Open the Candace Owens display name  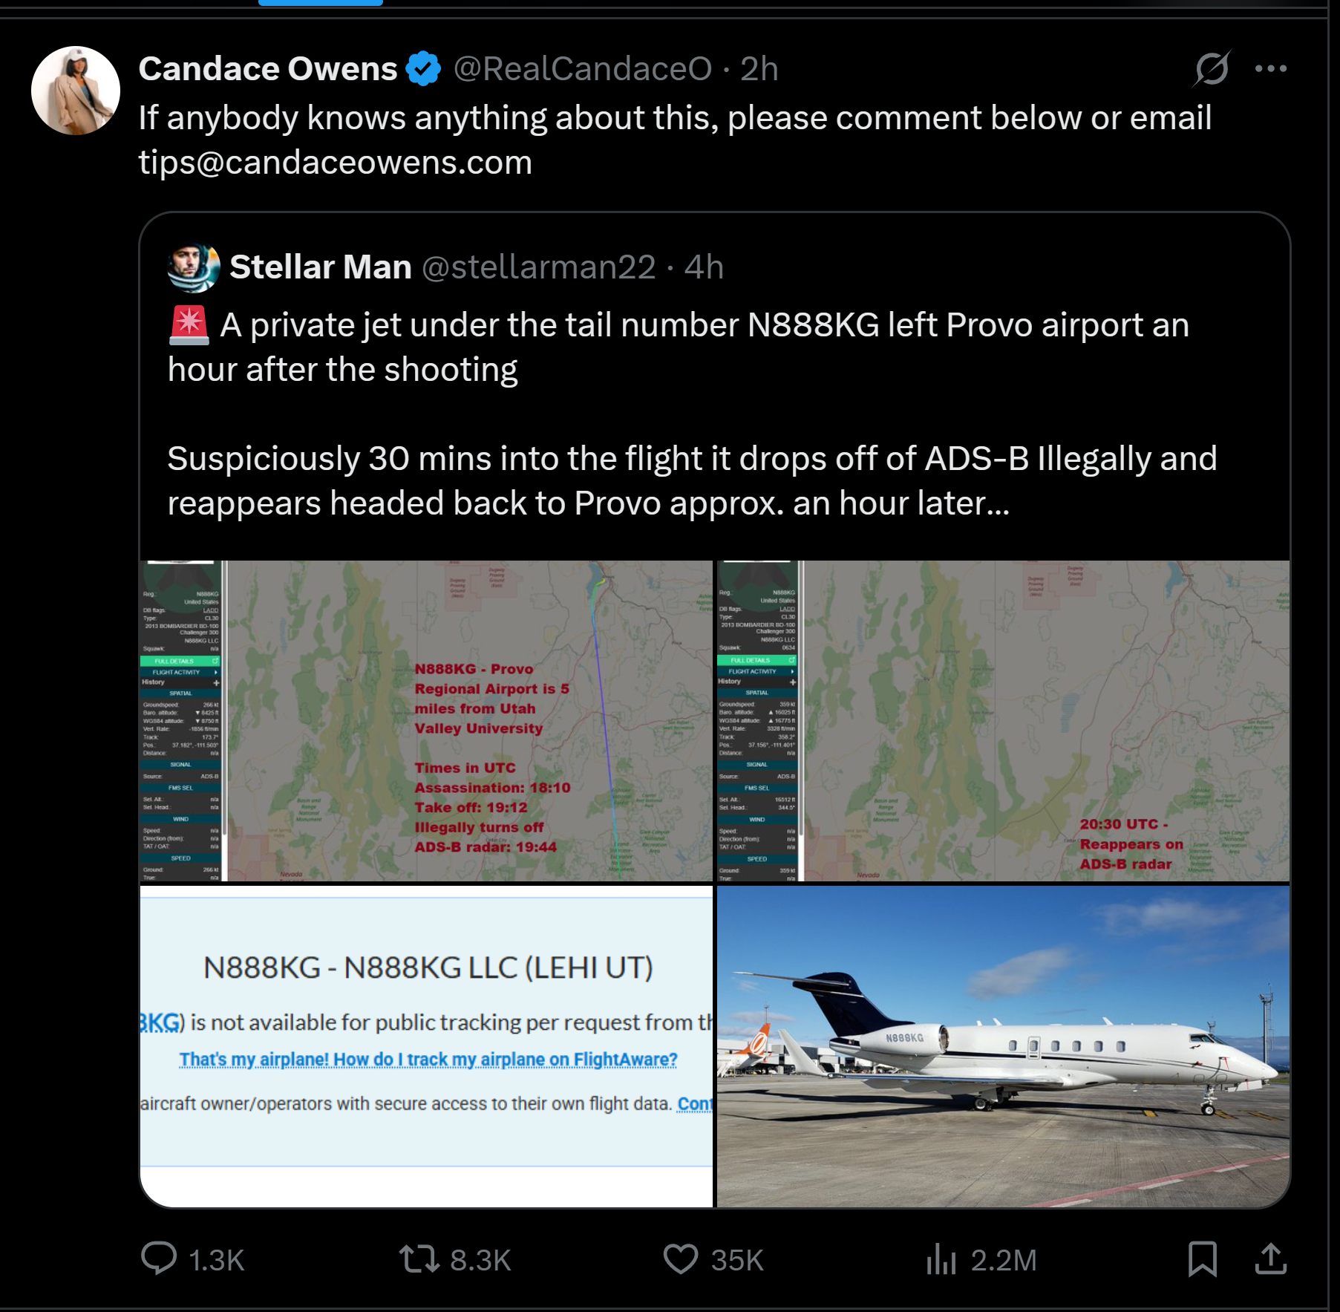point(268,69)
